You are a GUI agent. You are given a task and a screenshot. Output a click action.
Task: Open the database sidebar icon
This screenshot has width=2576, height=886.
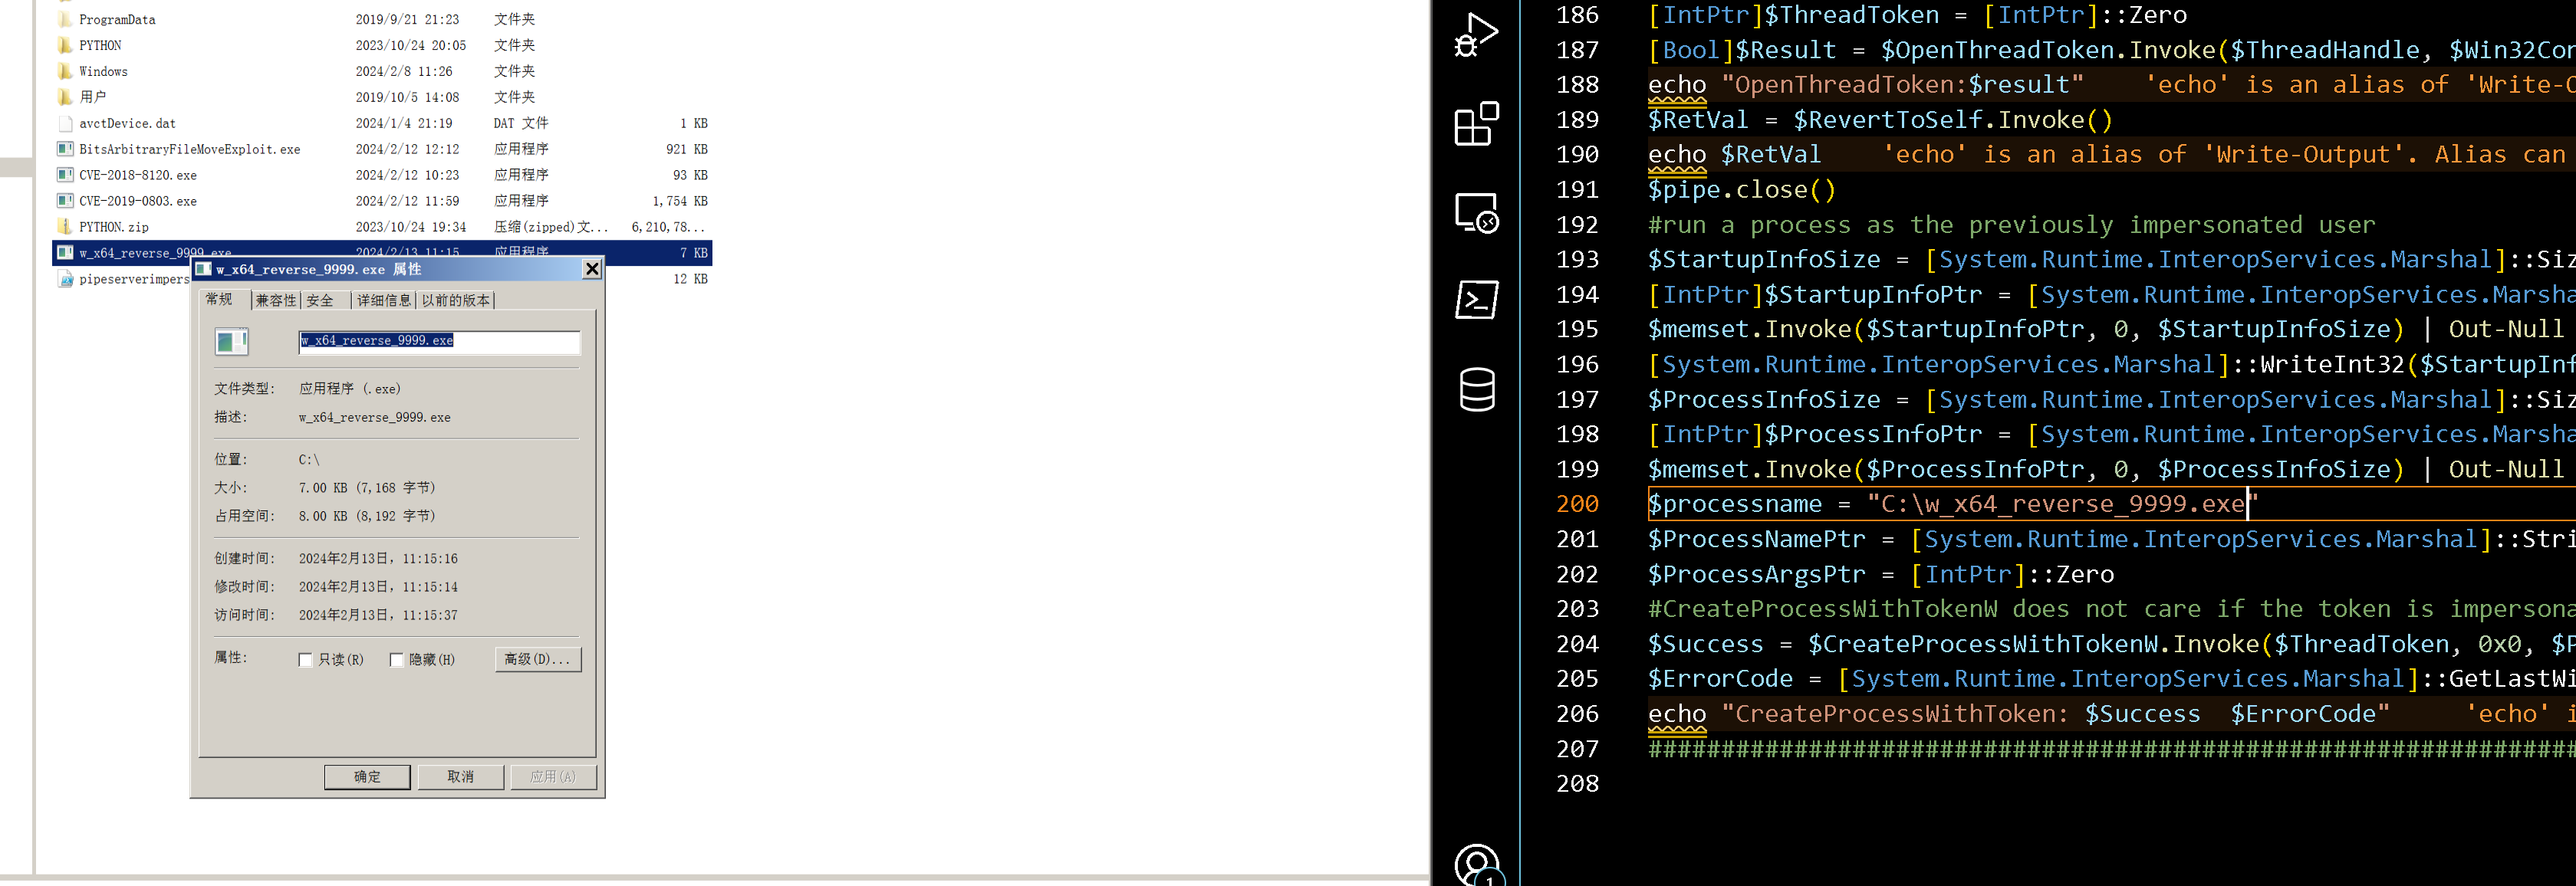[1476, 389]
